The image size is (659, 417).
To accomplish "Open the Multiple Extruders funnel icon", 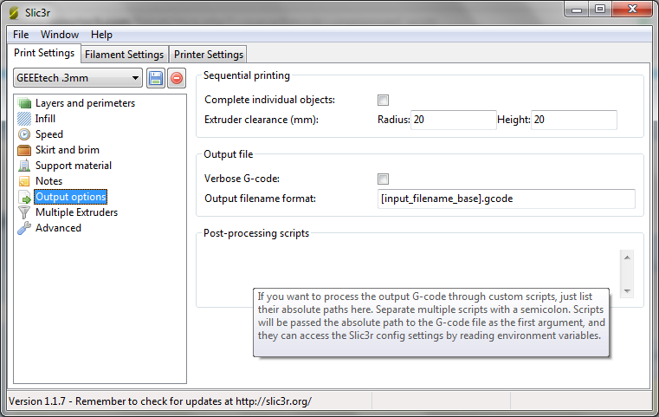I will click(x=24, y=212).
